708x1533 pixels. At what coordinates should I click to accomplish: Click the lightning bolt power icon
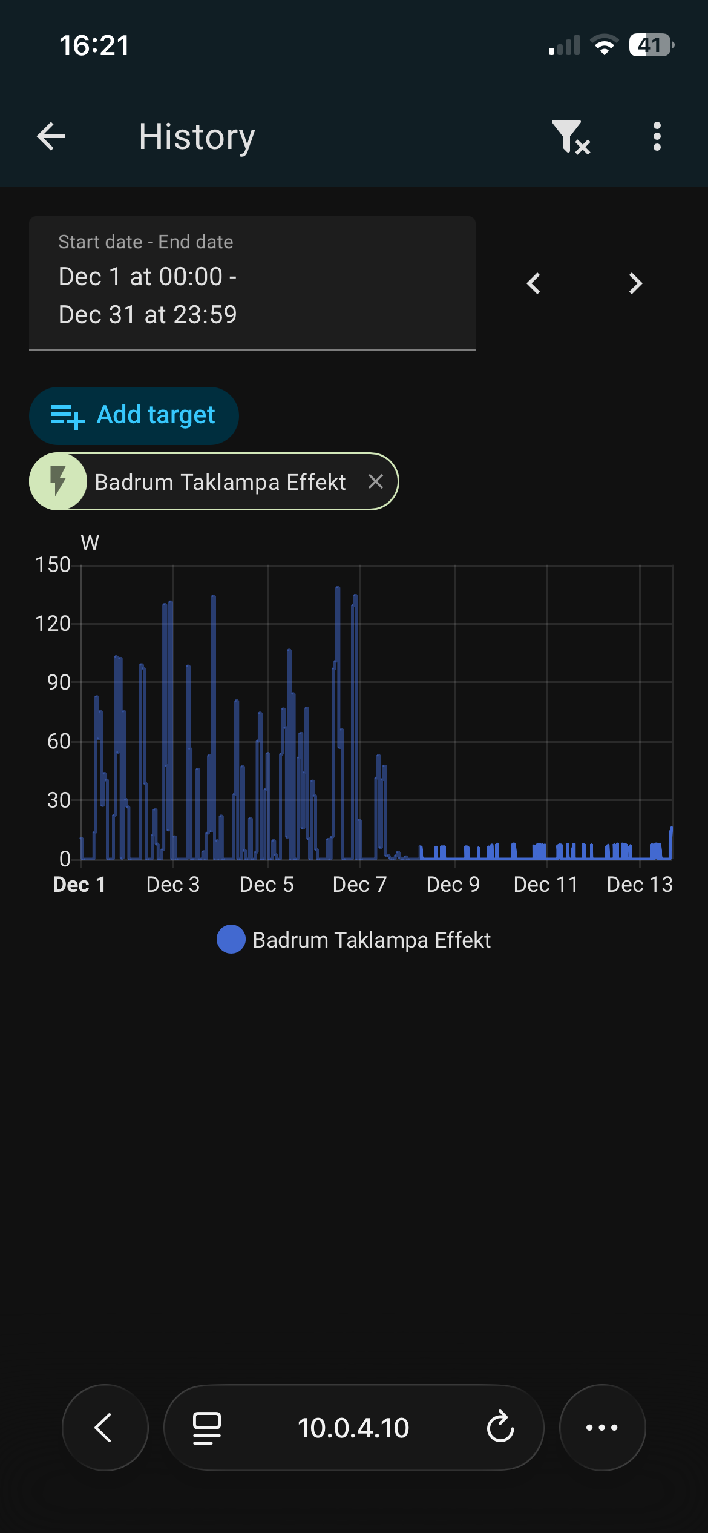pos(58,482)
